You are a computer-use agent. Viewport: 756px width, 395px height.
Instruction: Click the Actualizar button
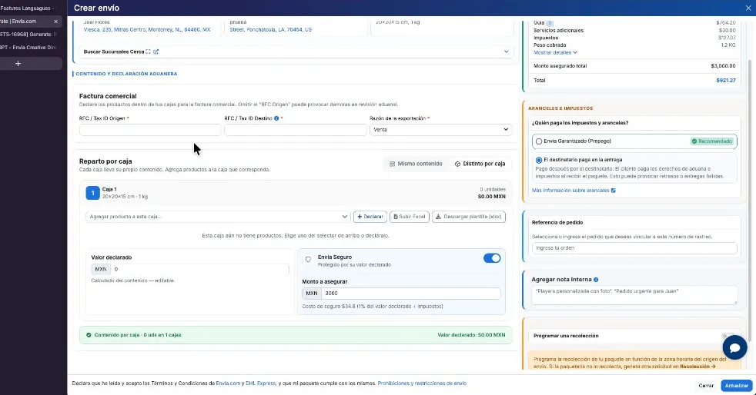(736, 385)
